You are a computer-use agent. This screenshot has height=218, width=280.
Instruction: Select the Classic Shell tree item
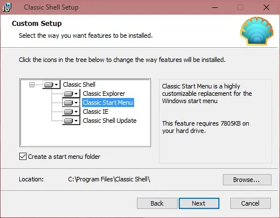[x=79, y=84]
